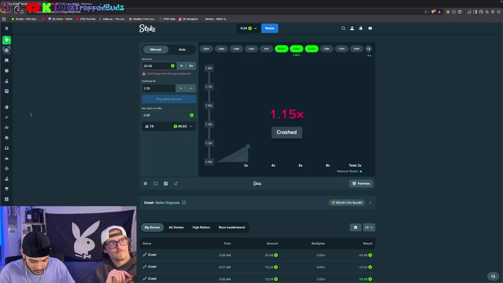Click the 15.97× crash result pill
The width and height of the screenshot is (503, 283).
tap(281, 49)
